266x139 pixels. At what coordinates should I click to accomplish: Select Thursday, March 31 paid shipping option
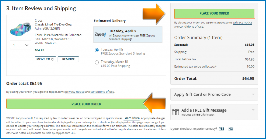pyautogui.click(x=97, y=62)
